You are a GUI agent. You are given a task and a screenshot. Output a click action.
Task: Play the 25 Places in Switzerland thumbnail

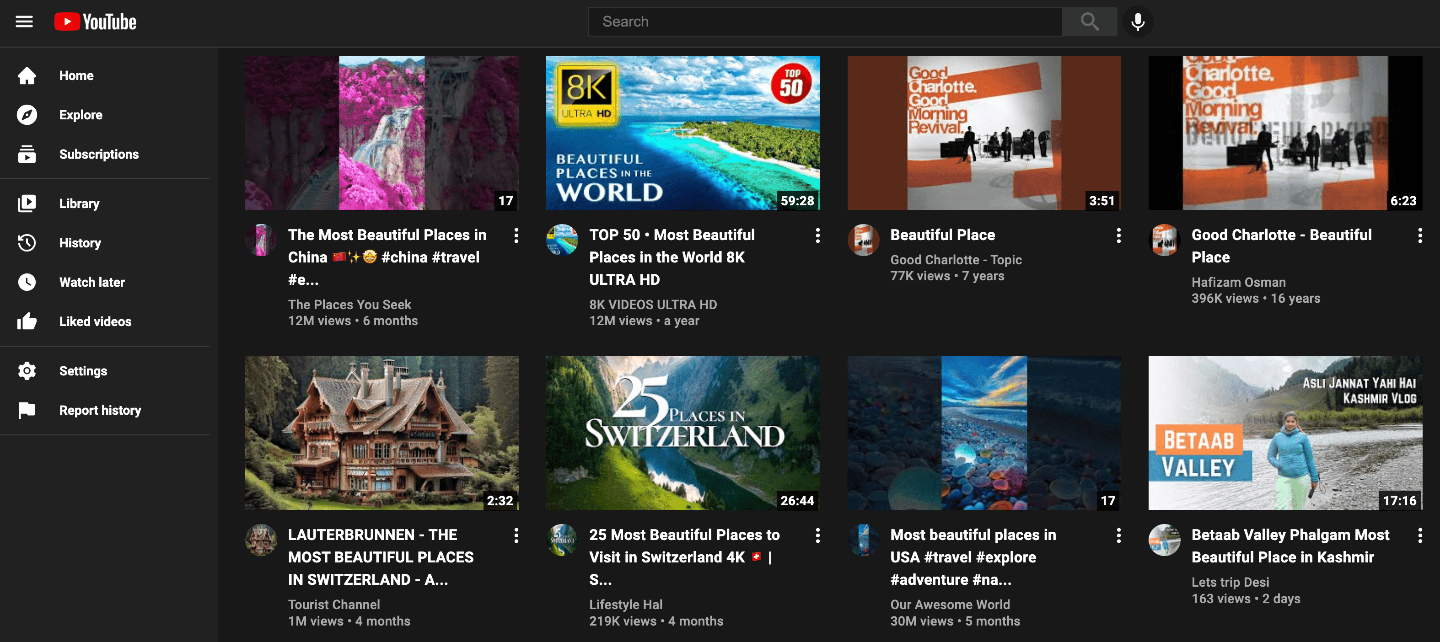682,433
